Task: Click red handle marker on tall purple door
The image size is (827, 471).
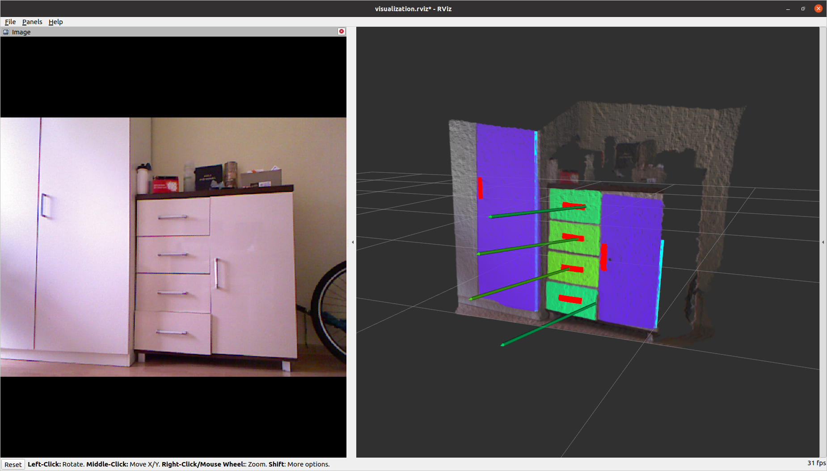Action: pos(480,188)
